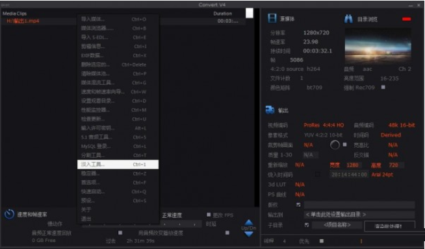Open split tool menu entry (Ctrl+T)
The height and width of the screenshot is (249, 425).
118,155
